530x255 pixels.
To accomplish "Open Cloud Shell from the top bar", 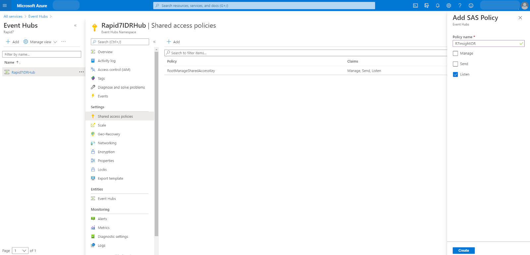I will pos(415,6).
